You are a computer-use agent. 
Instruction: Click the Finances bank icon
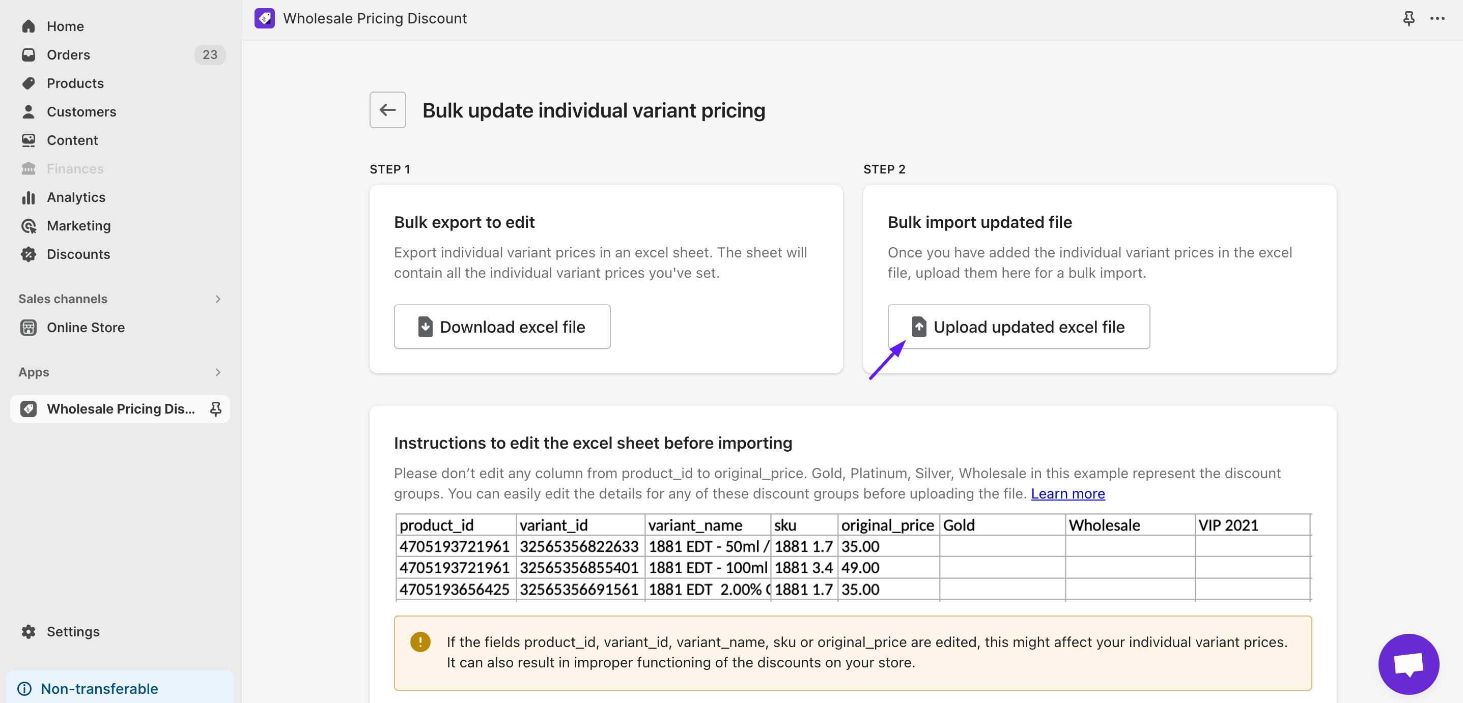click(29, 168)
